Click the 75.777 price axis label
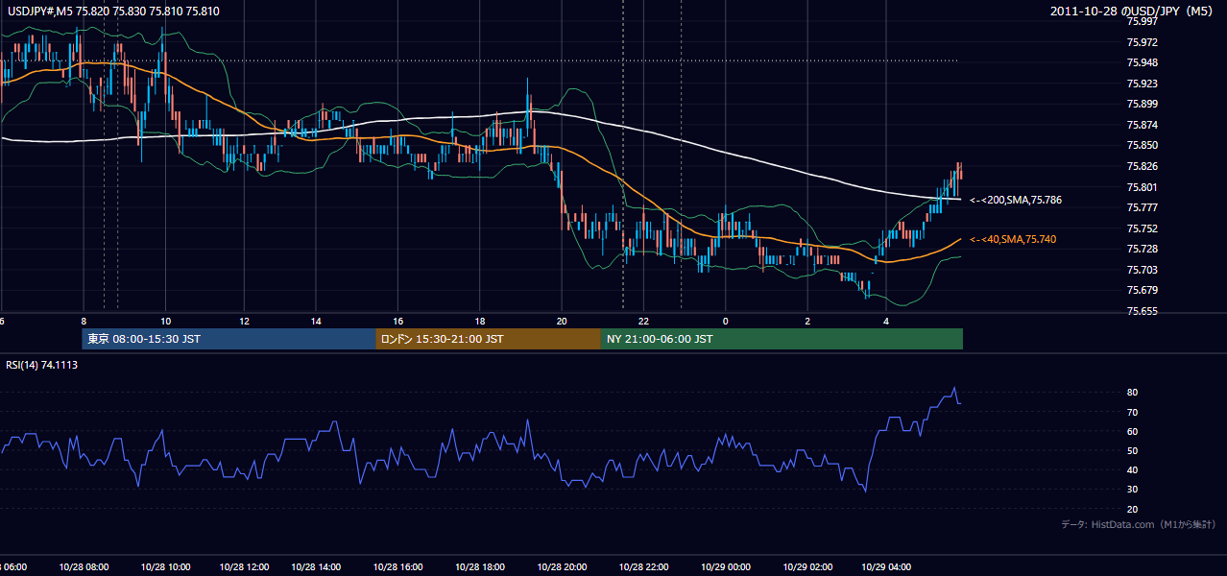Screen dimensions: 1227x576 click(x=1143, y=207)
